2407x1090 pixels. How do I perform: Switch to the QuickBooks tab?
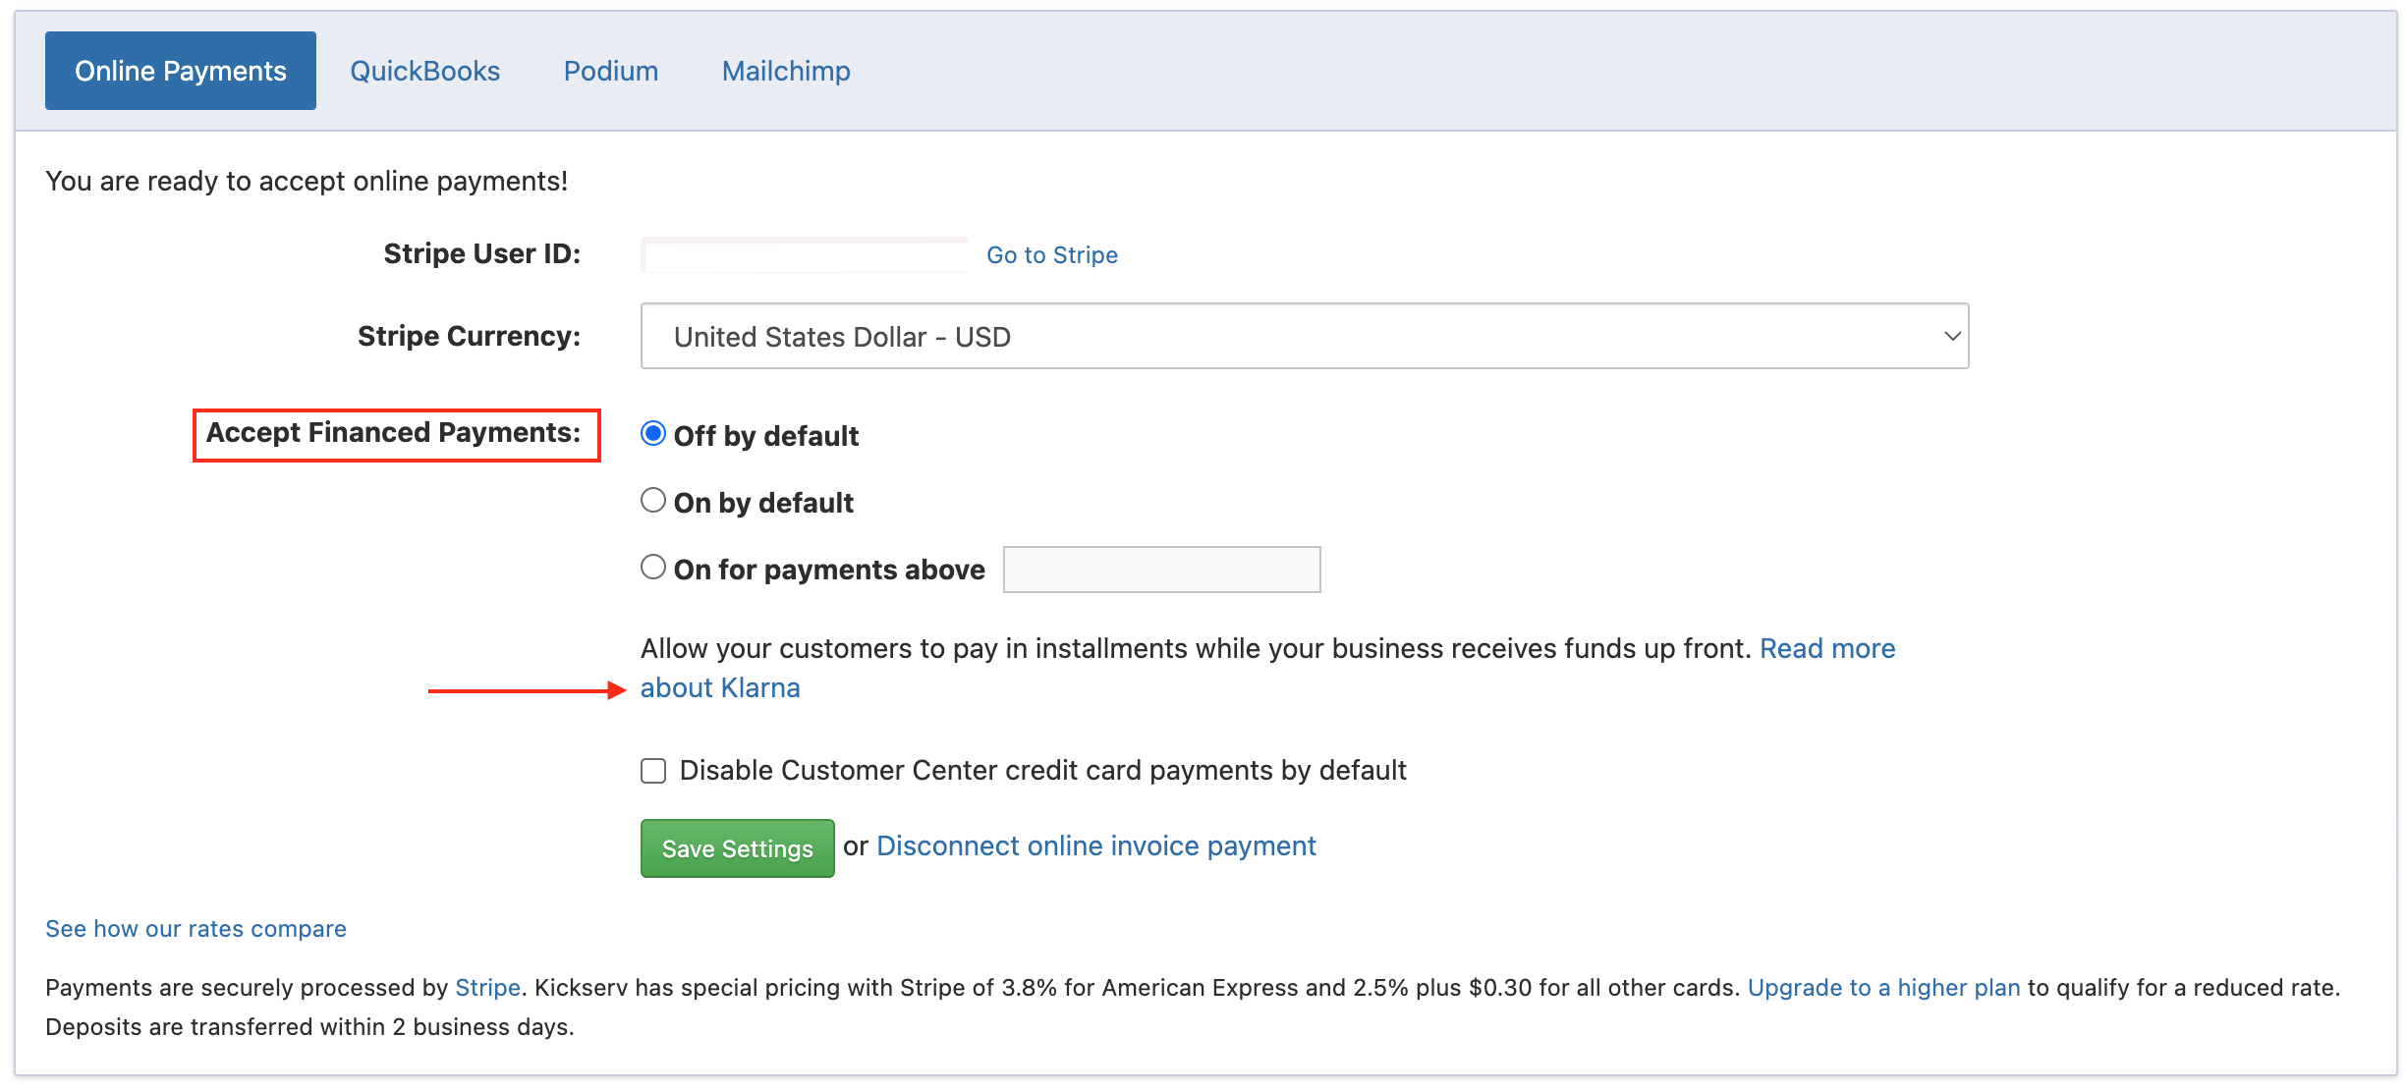(x=424, y=71)
